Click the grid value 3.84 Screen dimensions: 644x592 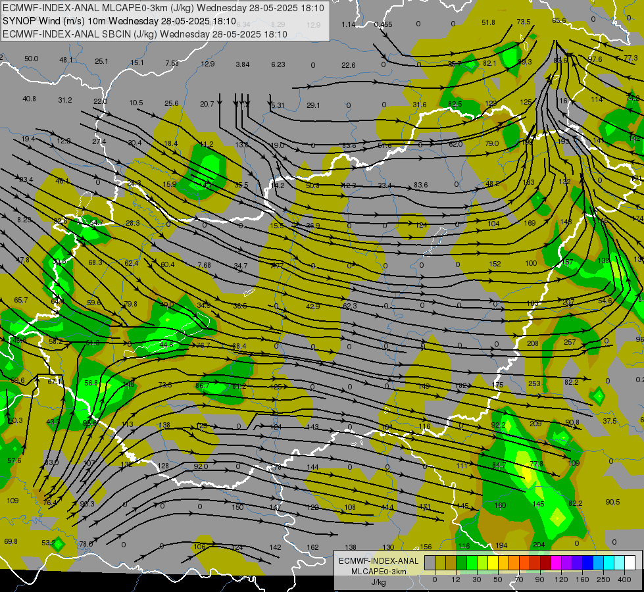tap(243, 64)
